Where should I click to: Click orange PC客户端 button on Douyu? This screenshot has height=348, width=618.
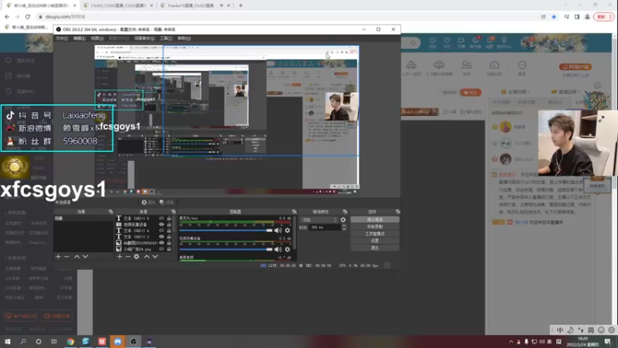pos(575,67)
